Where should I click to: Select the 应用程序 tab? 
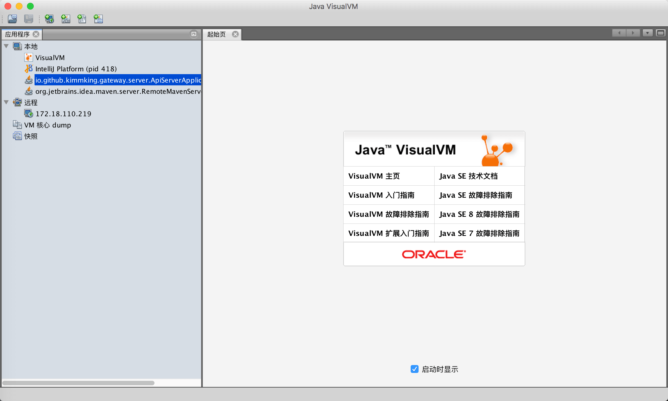[17, 34]
